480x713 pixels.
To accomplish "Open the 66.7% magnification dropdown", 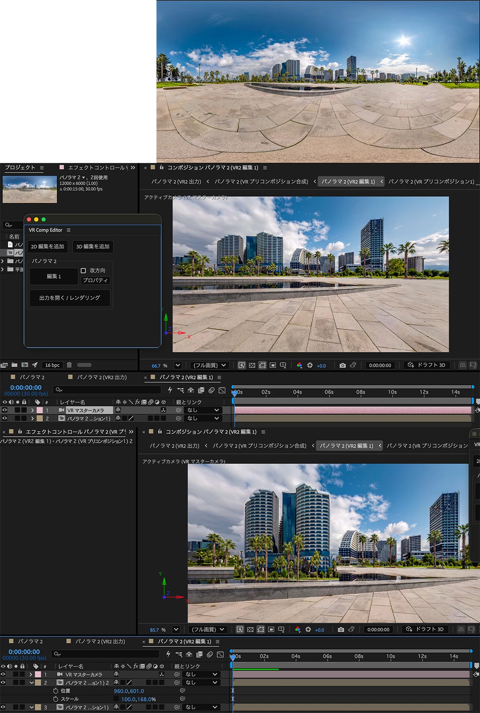I will coord(177,365).
